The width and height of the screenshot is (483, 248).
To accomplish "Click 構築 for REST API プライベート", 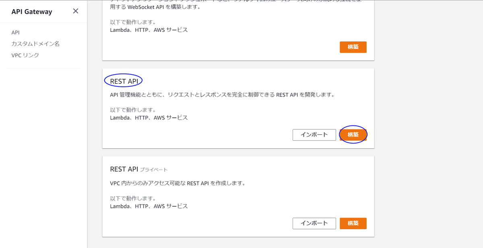I will point(353,223).
